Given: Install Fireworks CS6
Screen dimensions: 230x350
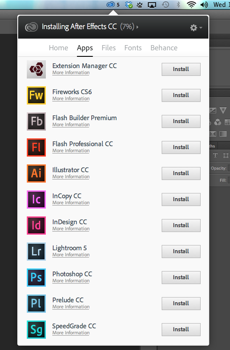Looking at the screenshot, I should pos(181,95).
